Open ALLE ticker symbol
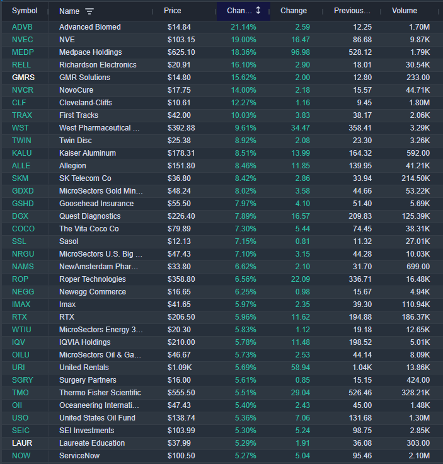443x464 pixels. [x=21, y=166]
